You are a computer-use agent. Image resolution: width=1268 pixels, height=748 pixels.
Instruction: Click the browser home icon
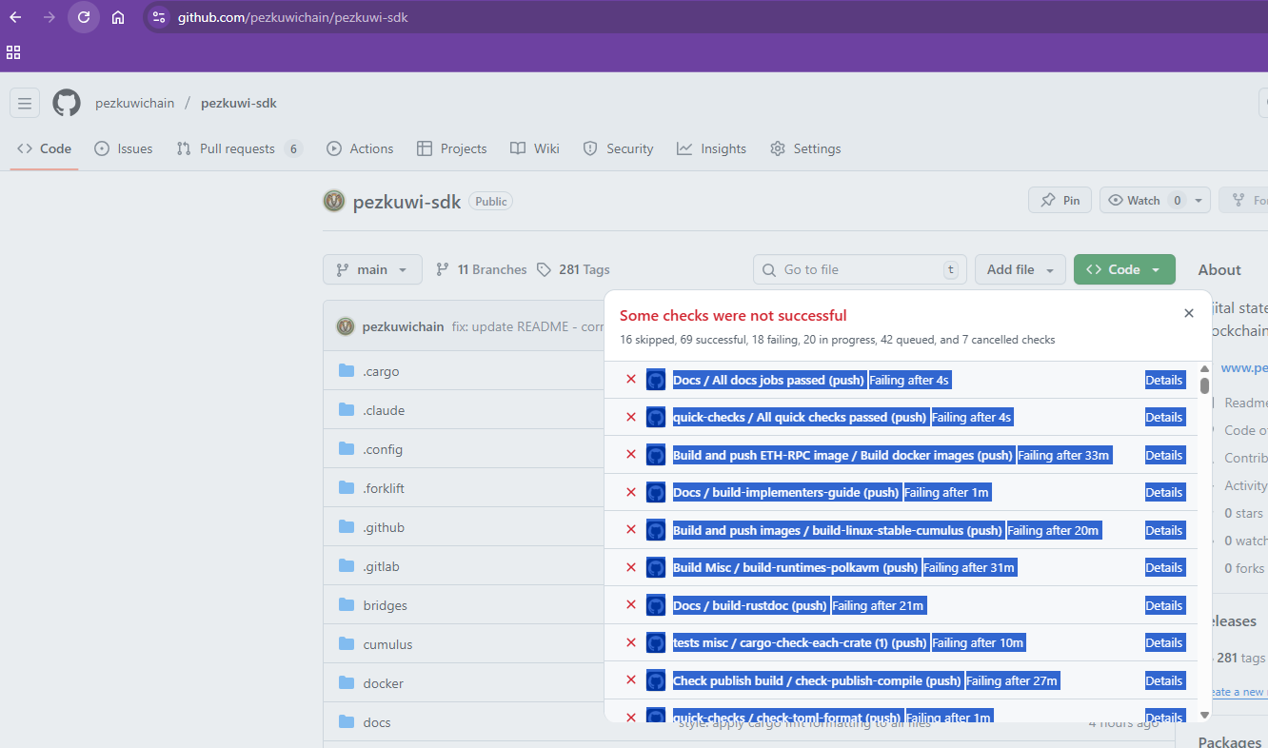[x=118, y=17]
